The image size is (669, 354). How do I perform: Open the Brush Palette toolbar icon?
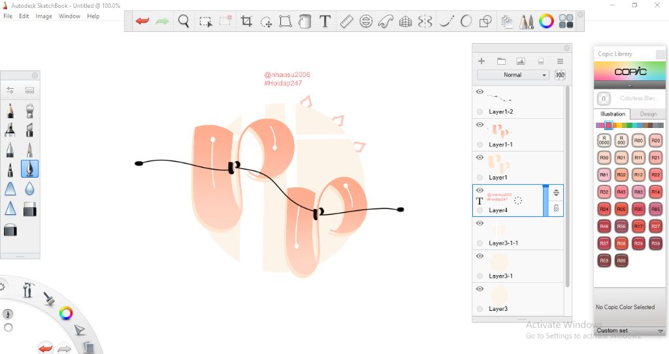click(527, 22)
